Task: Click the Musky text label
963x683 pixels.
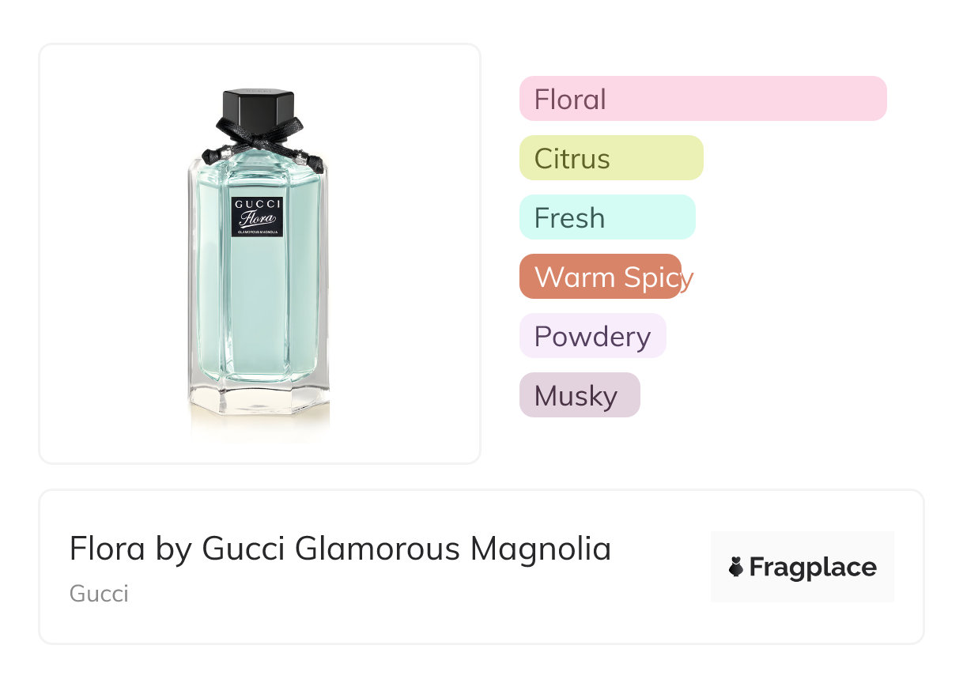Action: click(x=576, y=396)
